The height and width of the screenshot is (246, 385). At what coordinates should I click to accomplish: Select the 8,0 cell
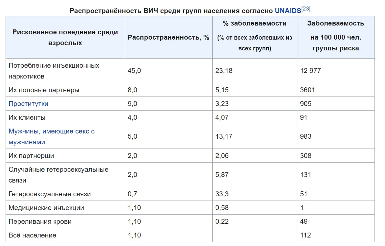click(x=169, y=90)
